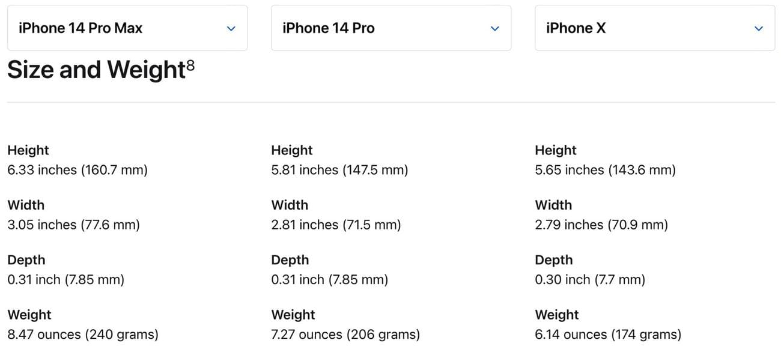Click the chevron beside iPhone X
This screenshot has height=355, width=781.
pos(758,28)
